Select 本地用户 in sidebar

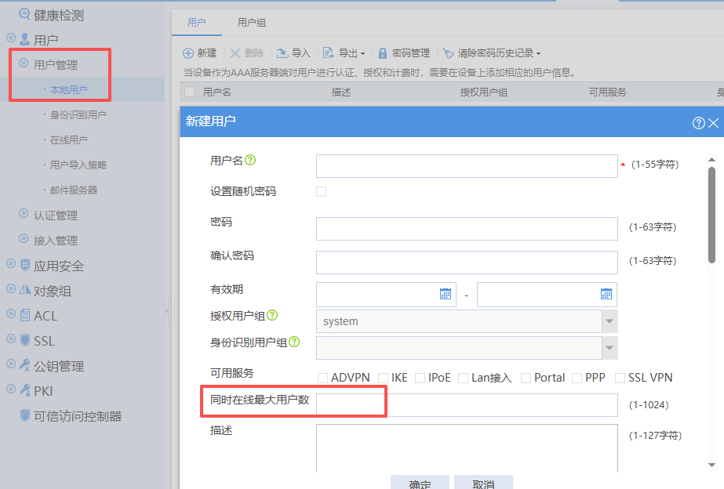[x=68, y=89]
